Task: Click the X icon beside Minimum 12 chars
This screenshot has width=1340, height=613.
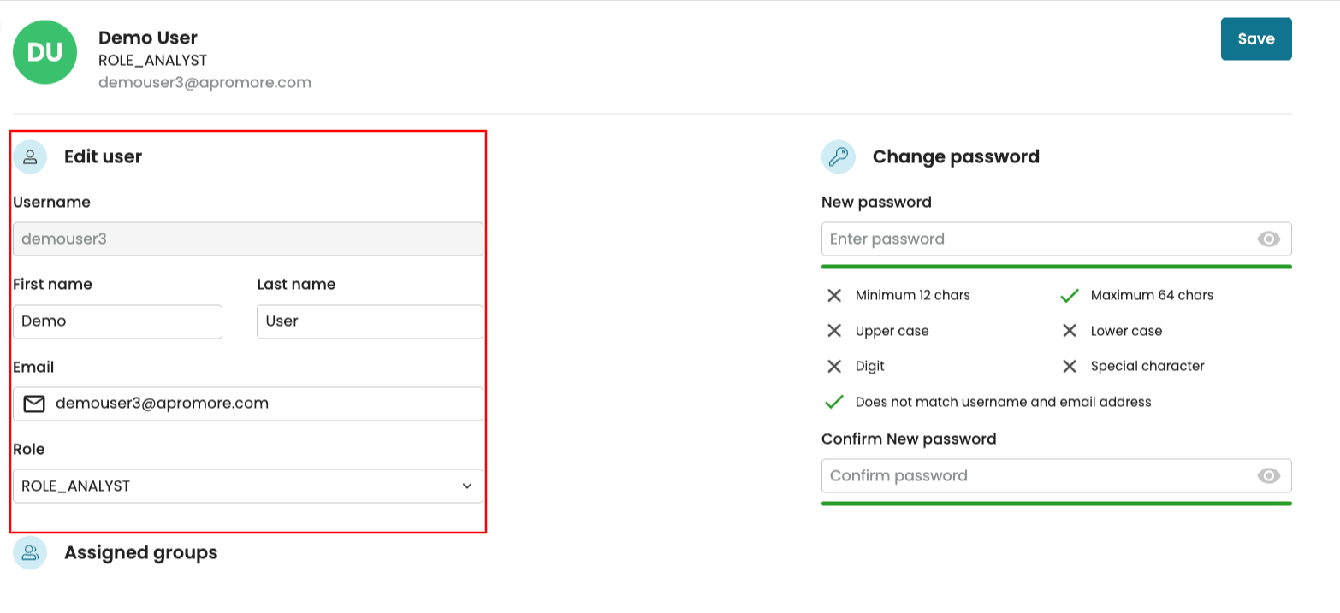Action: pos(834,296)
